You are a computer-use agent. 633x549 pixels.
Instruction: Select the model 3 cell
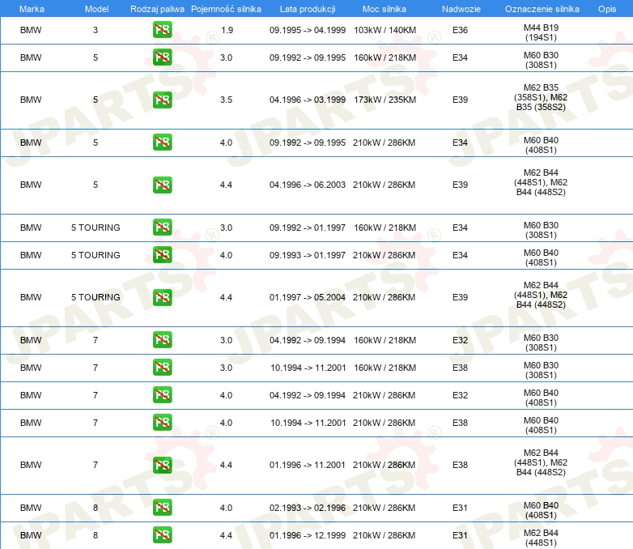[x=96, y=30]
